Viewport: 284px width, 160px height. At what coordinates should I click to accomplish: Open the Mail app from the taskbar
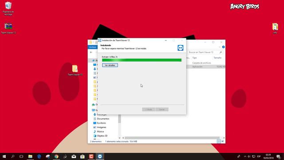[x=74, y=156]
